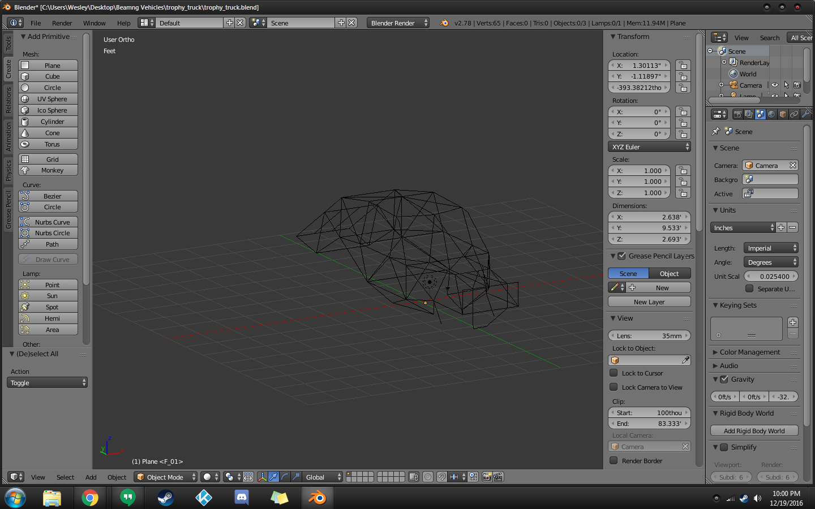Image resolution: width=815 pixels, height=509 pixels.
Task: Open the Render menu
Action: tap(62, 23)
